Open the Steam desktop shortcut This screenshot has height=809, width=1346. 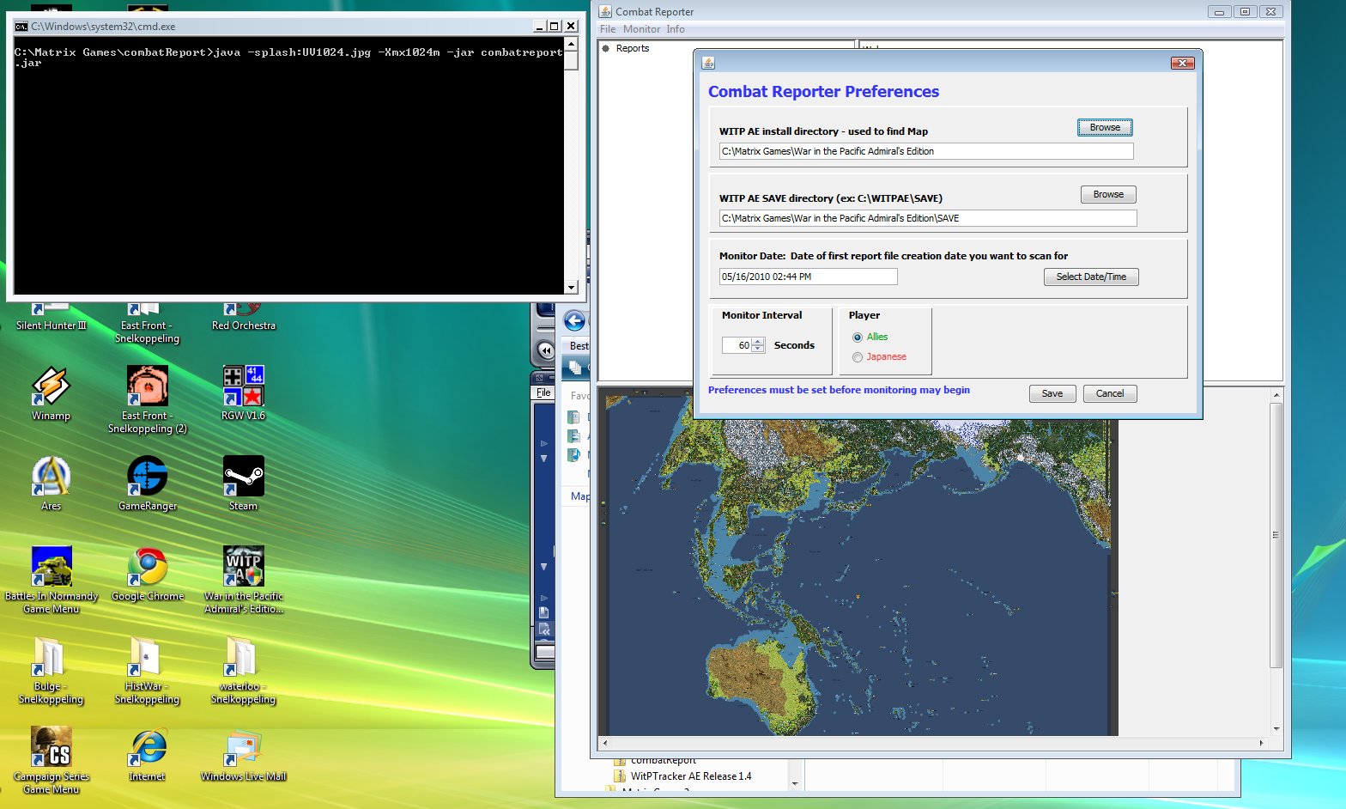[243, 476]
